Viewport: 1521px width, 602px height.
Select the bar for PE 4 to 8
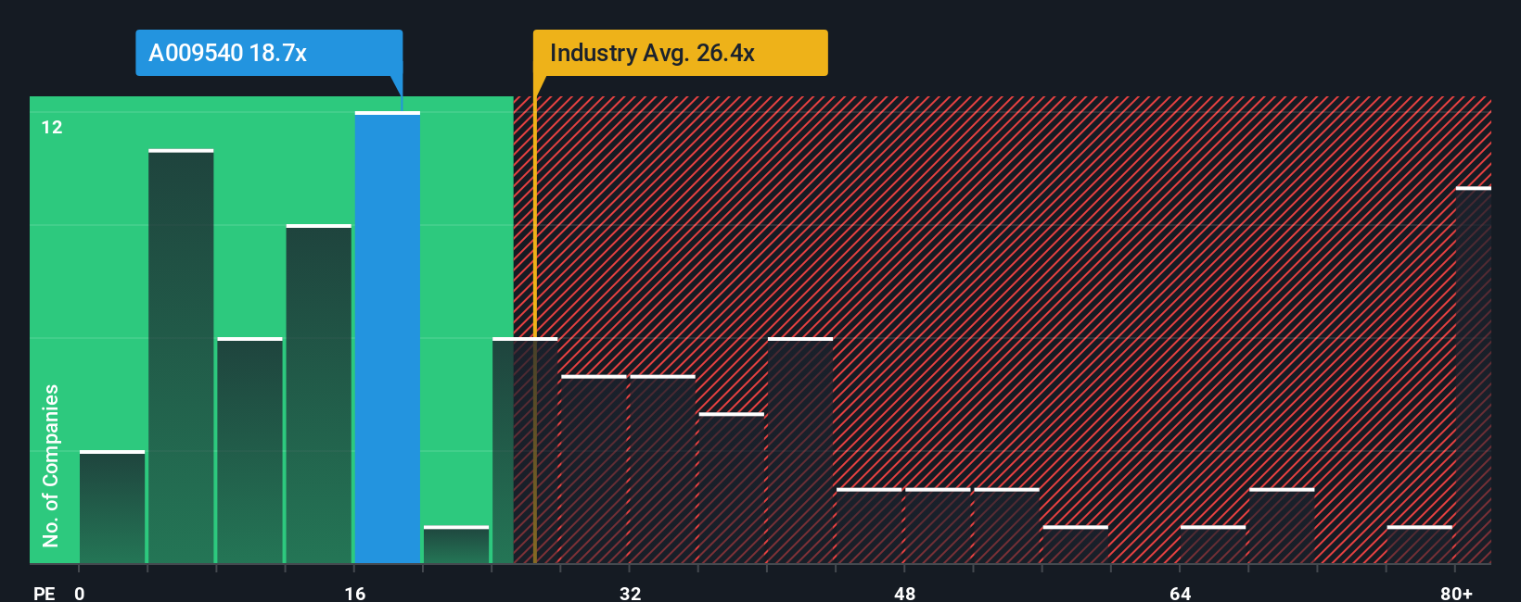click(x=181, y=356)
